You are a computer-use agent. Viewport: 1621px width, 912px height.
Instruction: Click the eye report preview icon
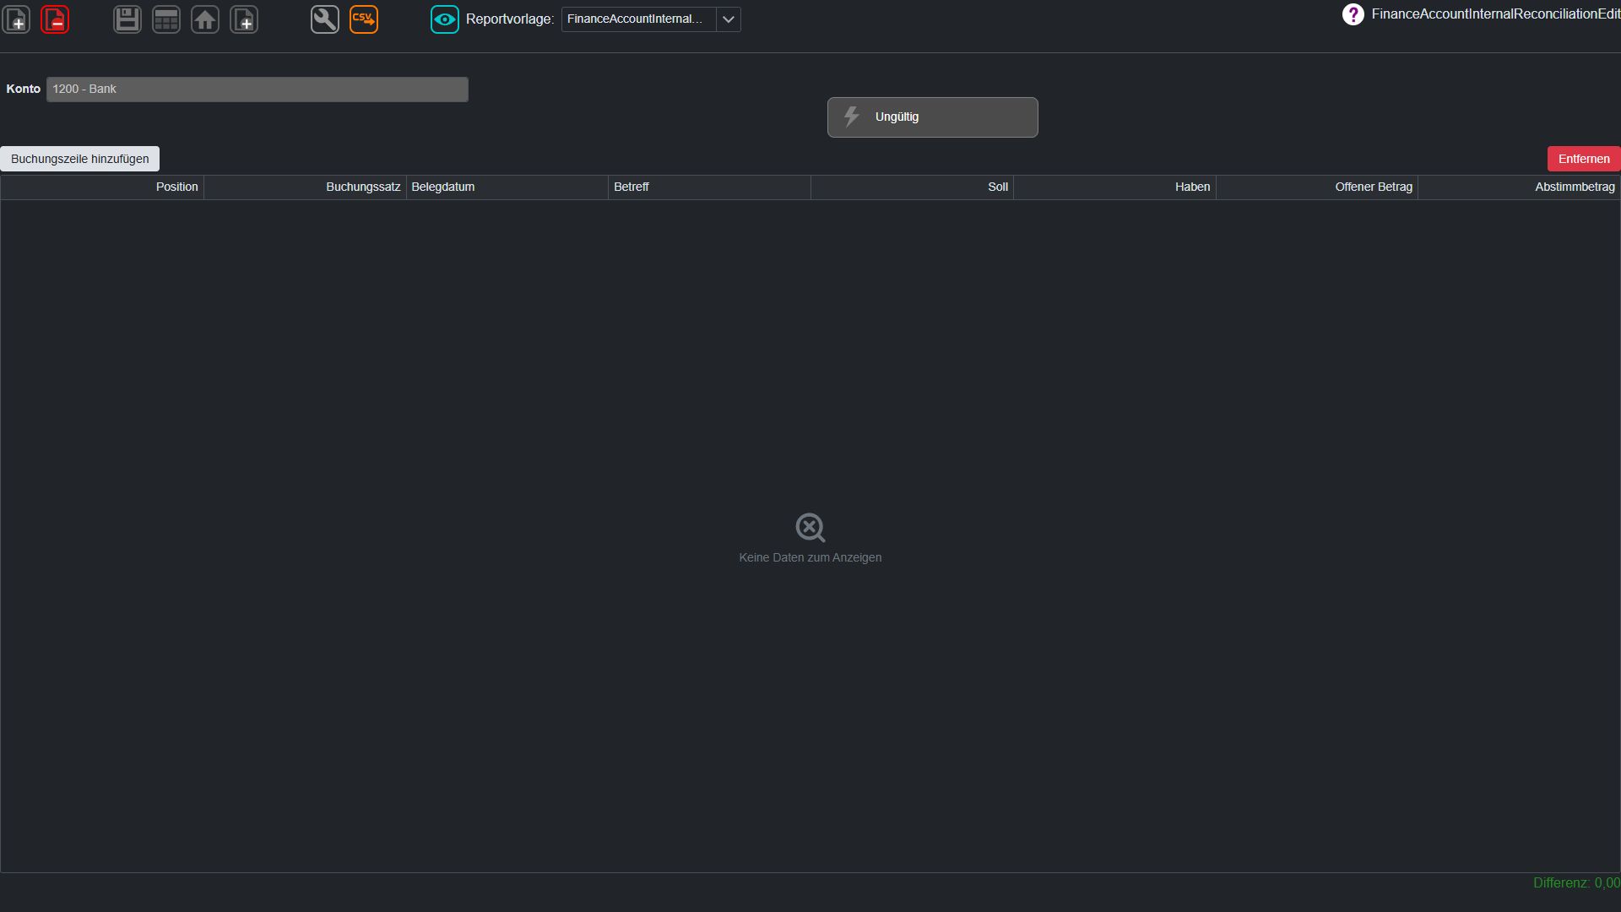(445, 19)
